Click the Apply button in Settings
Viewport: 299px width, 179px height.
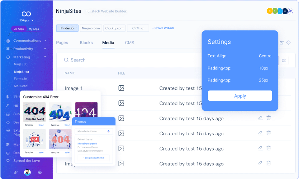[x=240, y=96]
